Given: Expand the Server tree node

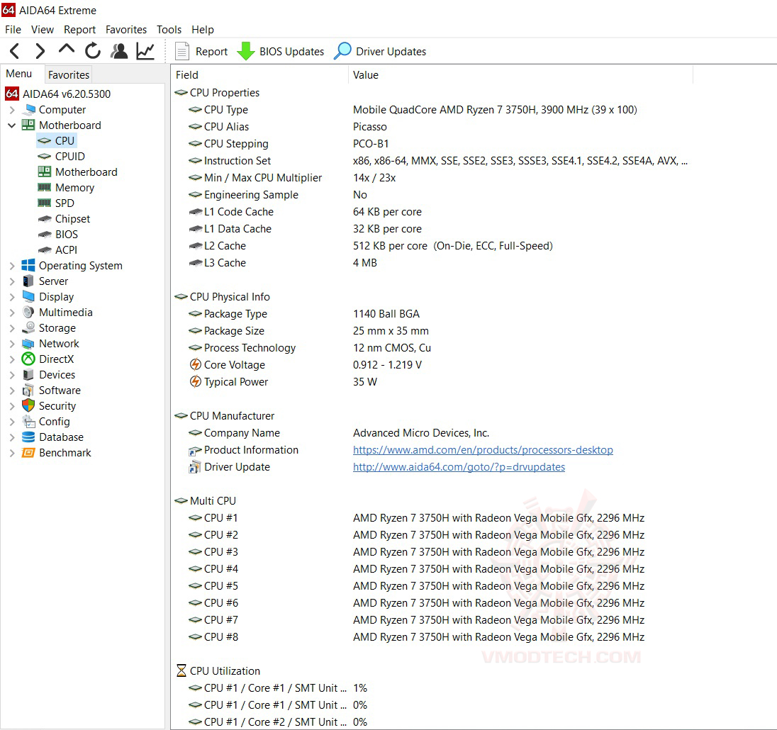Looking at the screenshot, I should (x=12, y=281).
